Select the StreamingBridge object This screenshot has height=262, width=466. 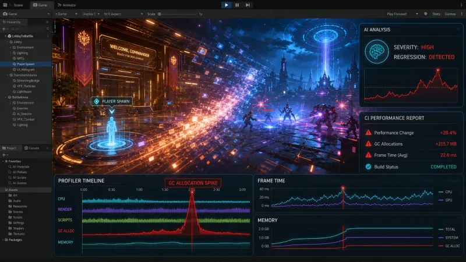(26, 80)
